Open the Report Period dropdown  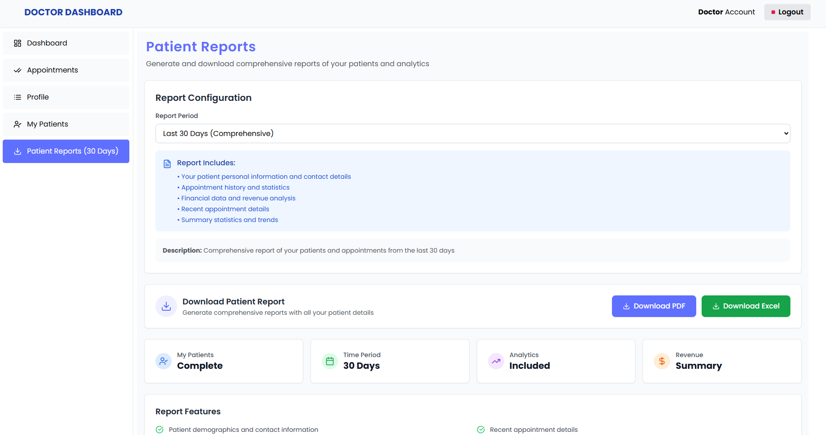tap(473, 133)
